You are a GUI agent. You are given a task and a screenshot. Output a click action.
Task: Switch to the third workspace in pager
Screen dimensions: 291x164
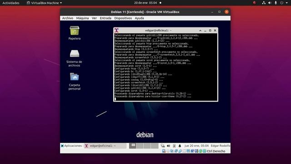(x=147, y=146)
